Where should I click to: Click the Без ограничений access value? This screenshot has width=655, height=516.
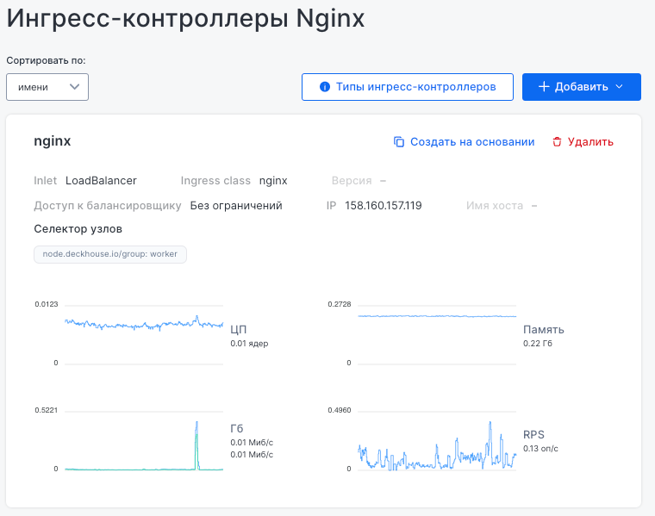(236, 206)
